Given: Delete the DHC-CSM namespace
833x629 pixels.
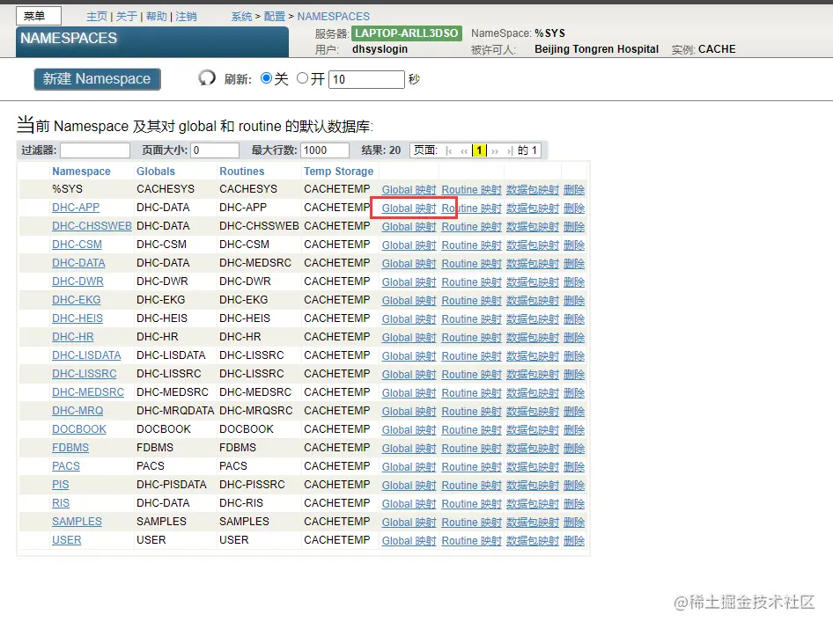Looking at the screenshot, I should [x=574, y=245].
